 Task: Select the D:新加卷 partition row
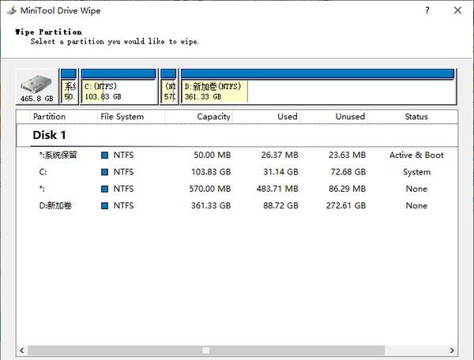pos(237,206)
